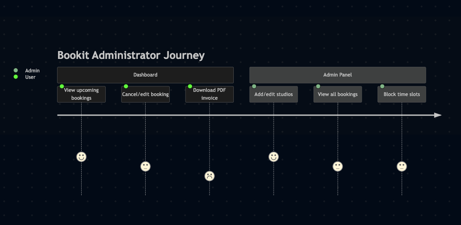Click the User legend label

(x=30, y=77)
